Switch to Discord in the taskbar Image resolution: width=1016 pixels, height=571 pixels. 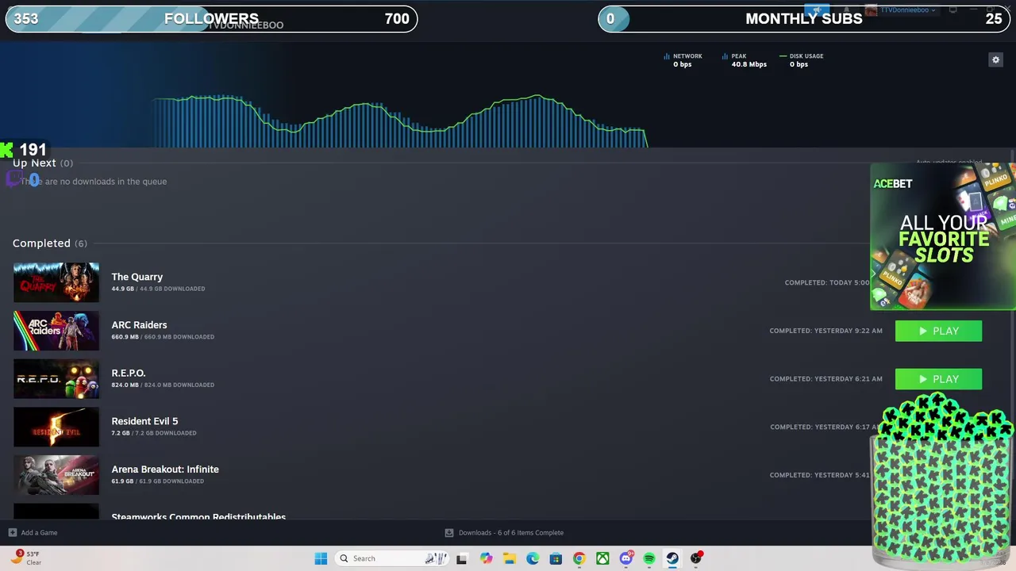point(626,558)
